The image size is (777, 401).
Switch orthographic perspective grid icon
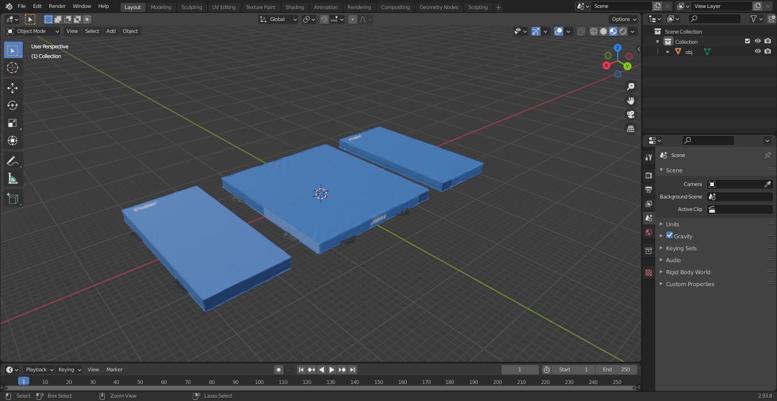pyautogui.click(x=630, y=129)
